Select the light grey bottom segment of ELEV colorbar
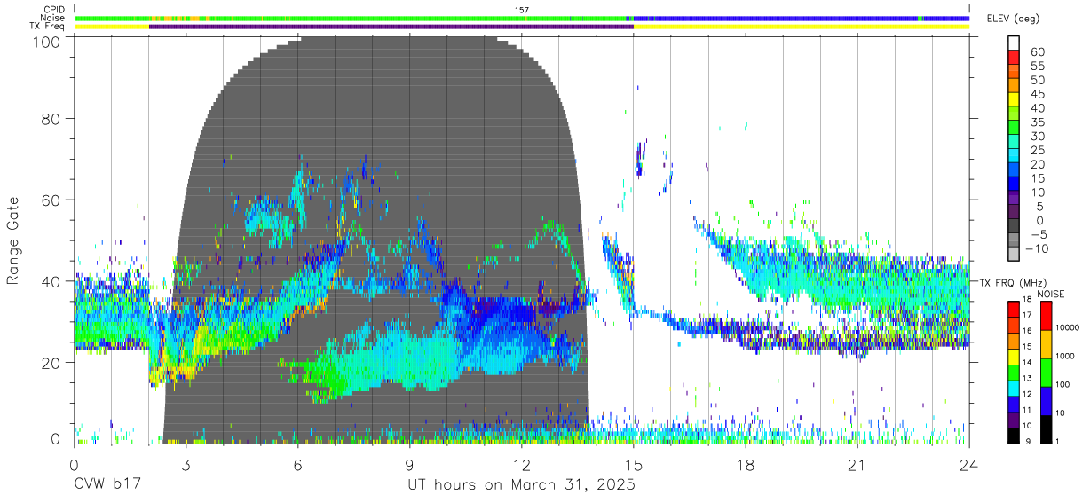Image resolution: width=1090 pixels, height=503 pixels. 1014,255
